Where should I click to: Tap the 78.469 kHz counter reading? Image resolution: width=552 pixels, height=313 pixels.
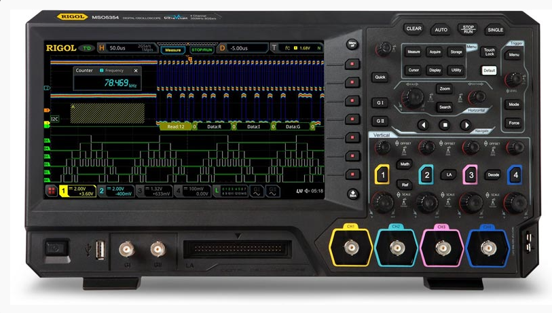click(x=120, y=83)
